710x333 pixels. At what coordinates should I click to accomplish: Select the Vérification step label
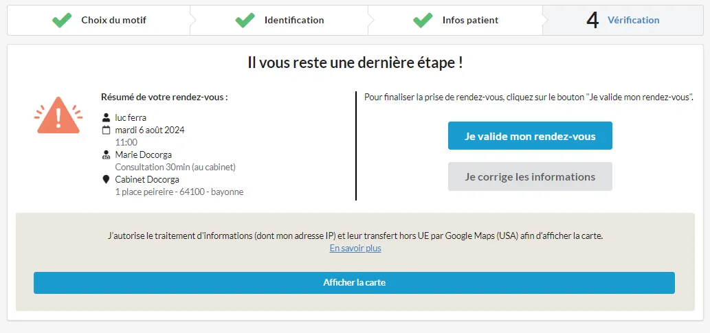click(x=633, y=20)
